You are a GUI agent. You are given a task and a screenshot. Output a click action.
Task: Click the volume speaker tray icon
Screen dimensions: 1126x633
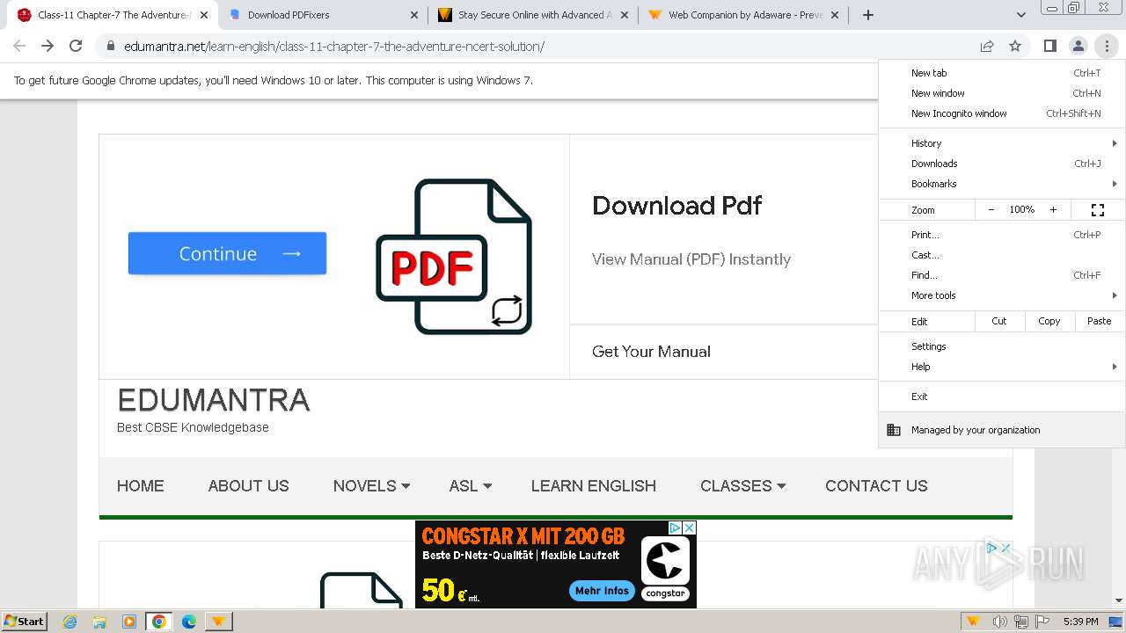999,622
